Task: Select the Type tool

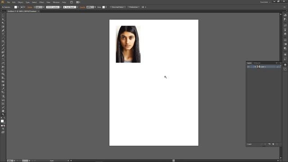Action: point(3,34)
